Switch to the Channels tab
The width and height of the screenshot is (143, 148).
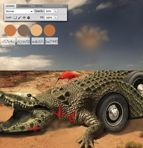(x=24, y=6)
